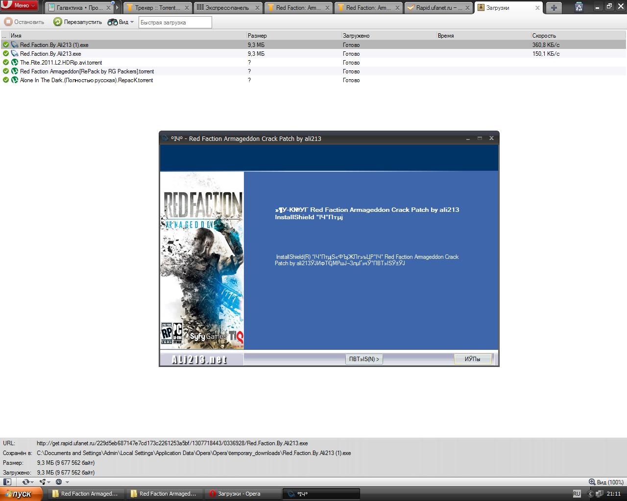Click the RU language indicator in tray
627x501 pixels.
[x=577, y=494]
